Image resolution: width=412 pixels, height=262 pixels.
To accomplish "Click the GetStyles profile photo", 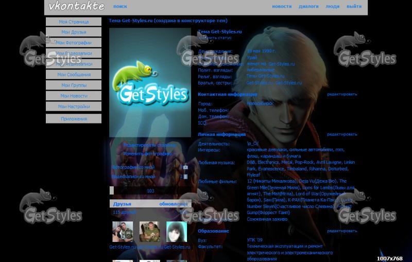I will 150,82.
